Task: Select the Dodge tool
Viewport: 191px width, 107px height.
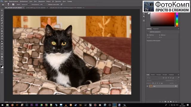Action: pos(2,44)
